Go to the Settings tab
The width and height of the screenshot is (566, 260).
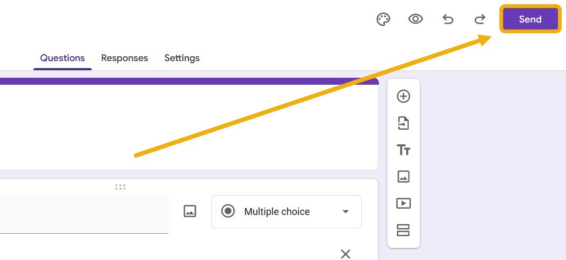182,58
